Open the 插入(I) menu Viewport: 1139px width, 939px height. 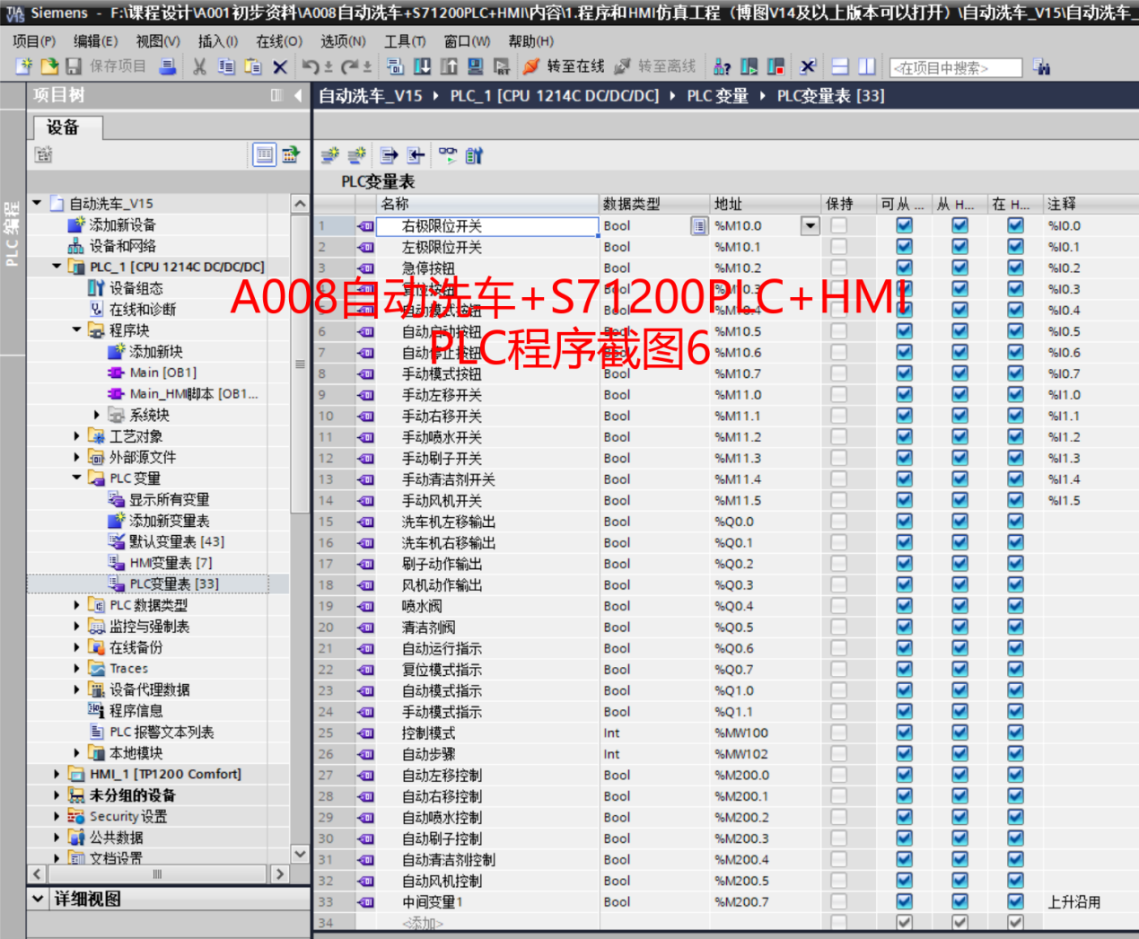[x=218, y=41]
